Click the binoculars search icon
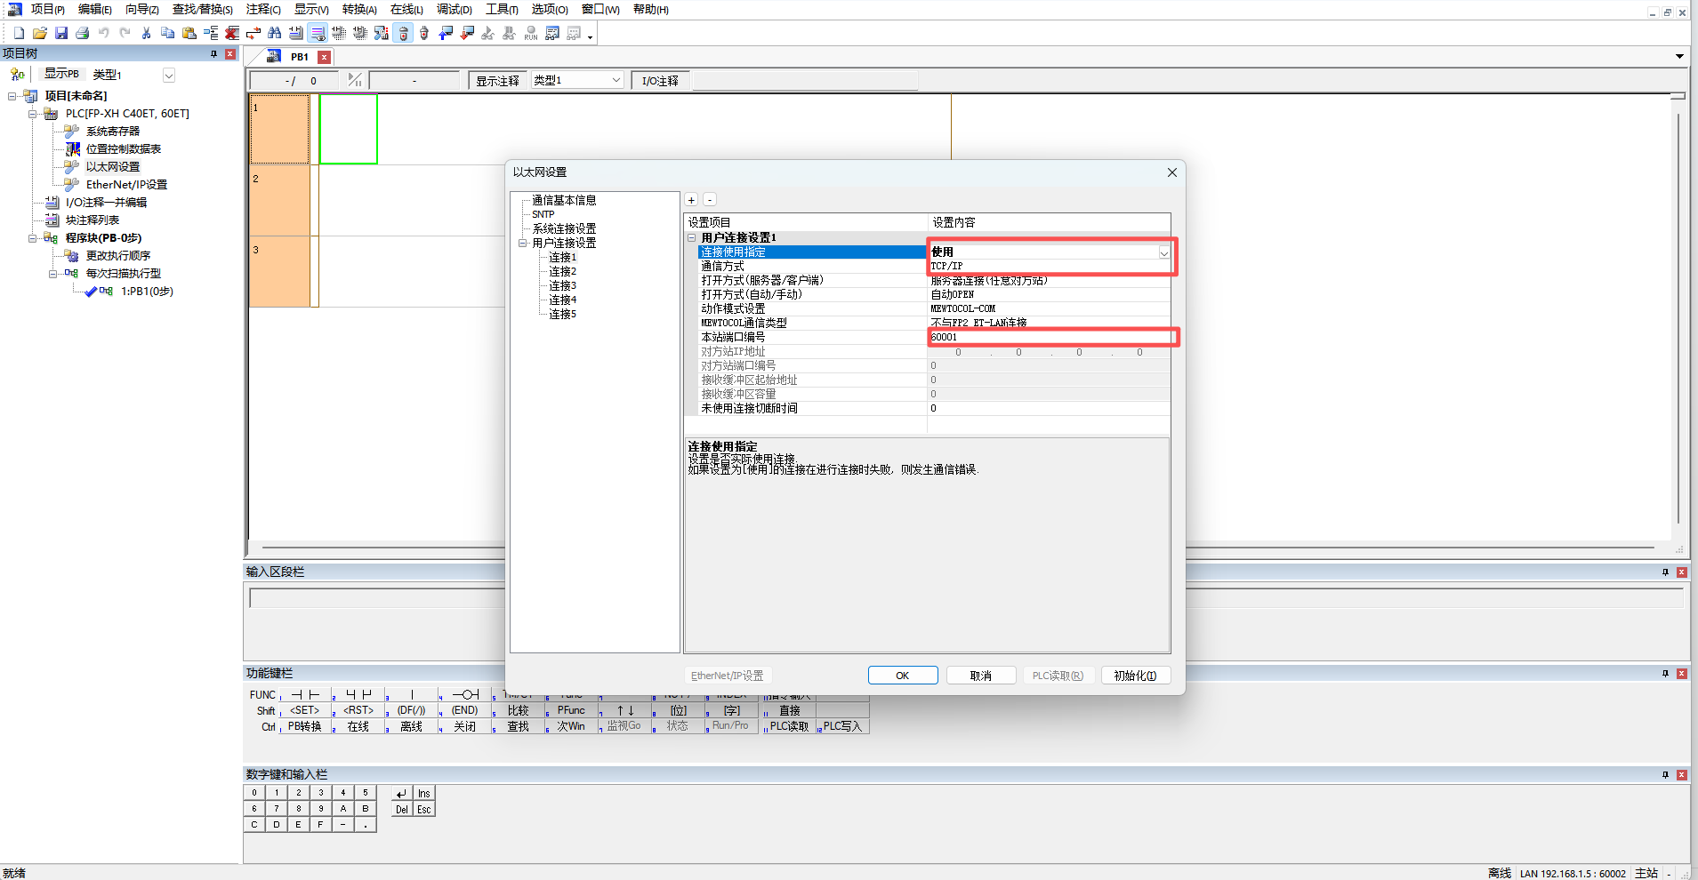This screenshot has width=1698, height=880. coord(275,33)
